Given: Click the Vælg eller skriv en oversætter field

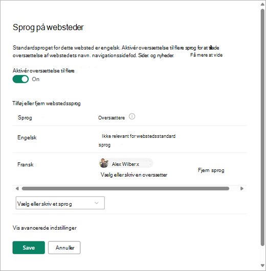Looking at the screenshot, I should [x=134, y=175].
